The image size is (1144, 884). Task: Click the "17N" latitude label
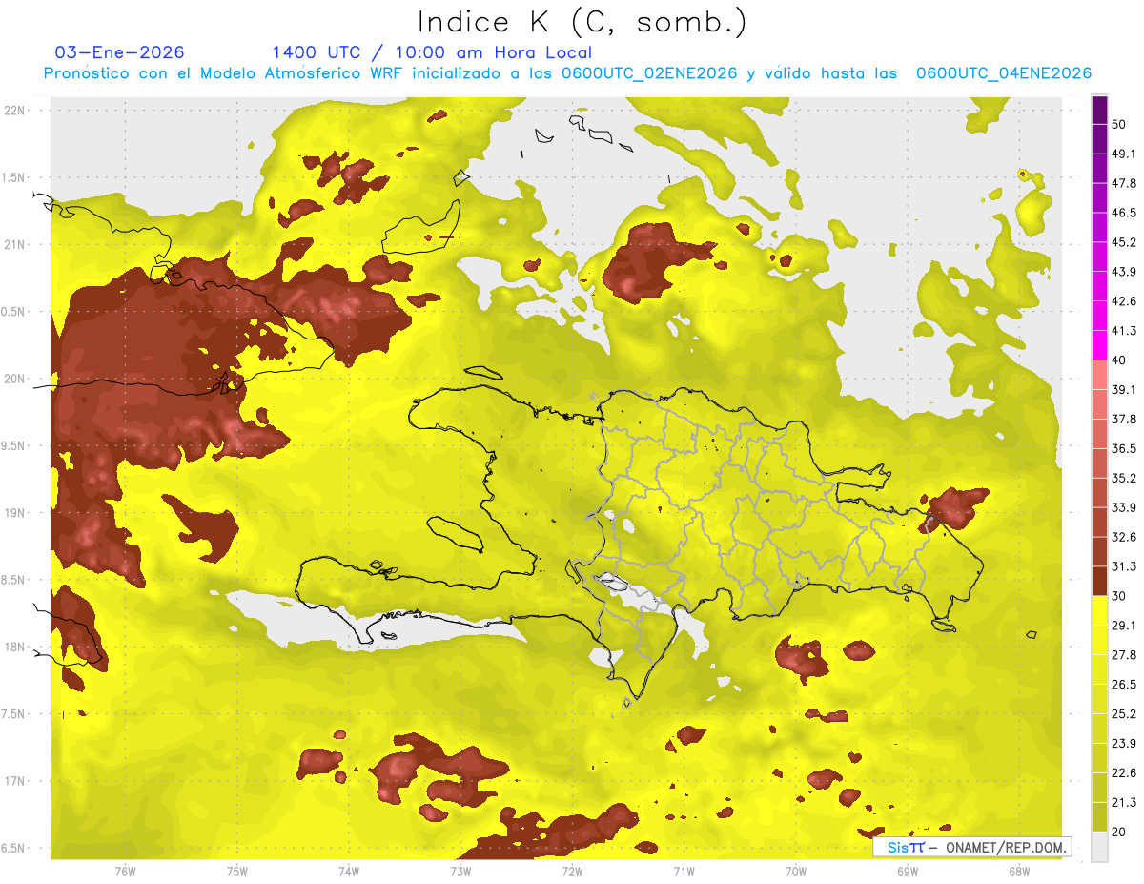click(15, 781)
